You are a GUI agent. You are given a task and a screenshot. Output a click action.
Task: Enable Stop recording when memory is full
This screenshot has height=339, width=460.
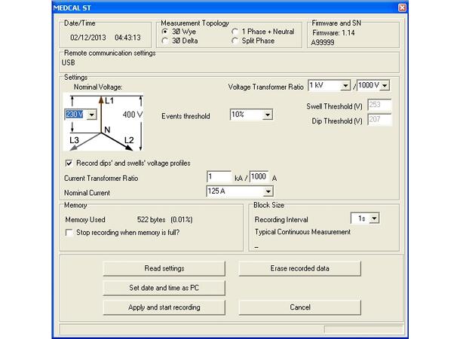[69, 233]
